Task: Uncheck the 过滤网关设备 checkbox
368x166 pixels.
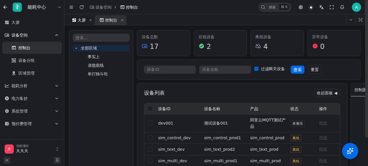Action: click(256, 69)
